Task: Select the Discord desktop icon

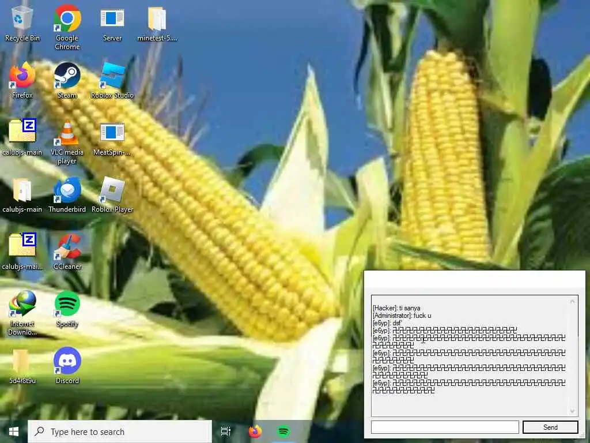Action: [67, 366]
